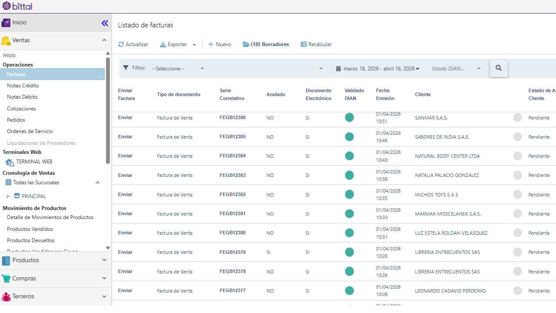This screenshot has width=556, height=313.
Task: Collapse the Ventas section chevron
Action: (104, 40)
